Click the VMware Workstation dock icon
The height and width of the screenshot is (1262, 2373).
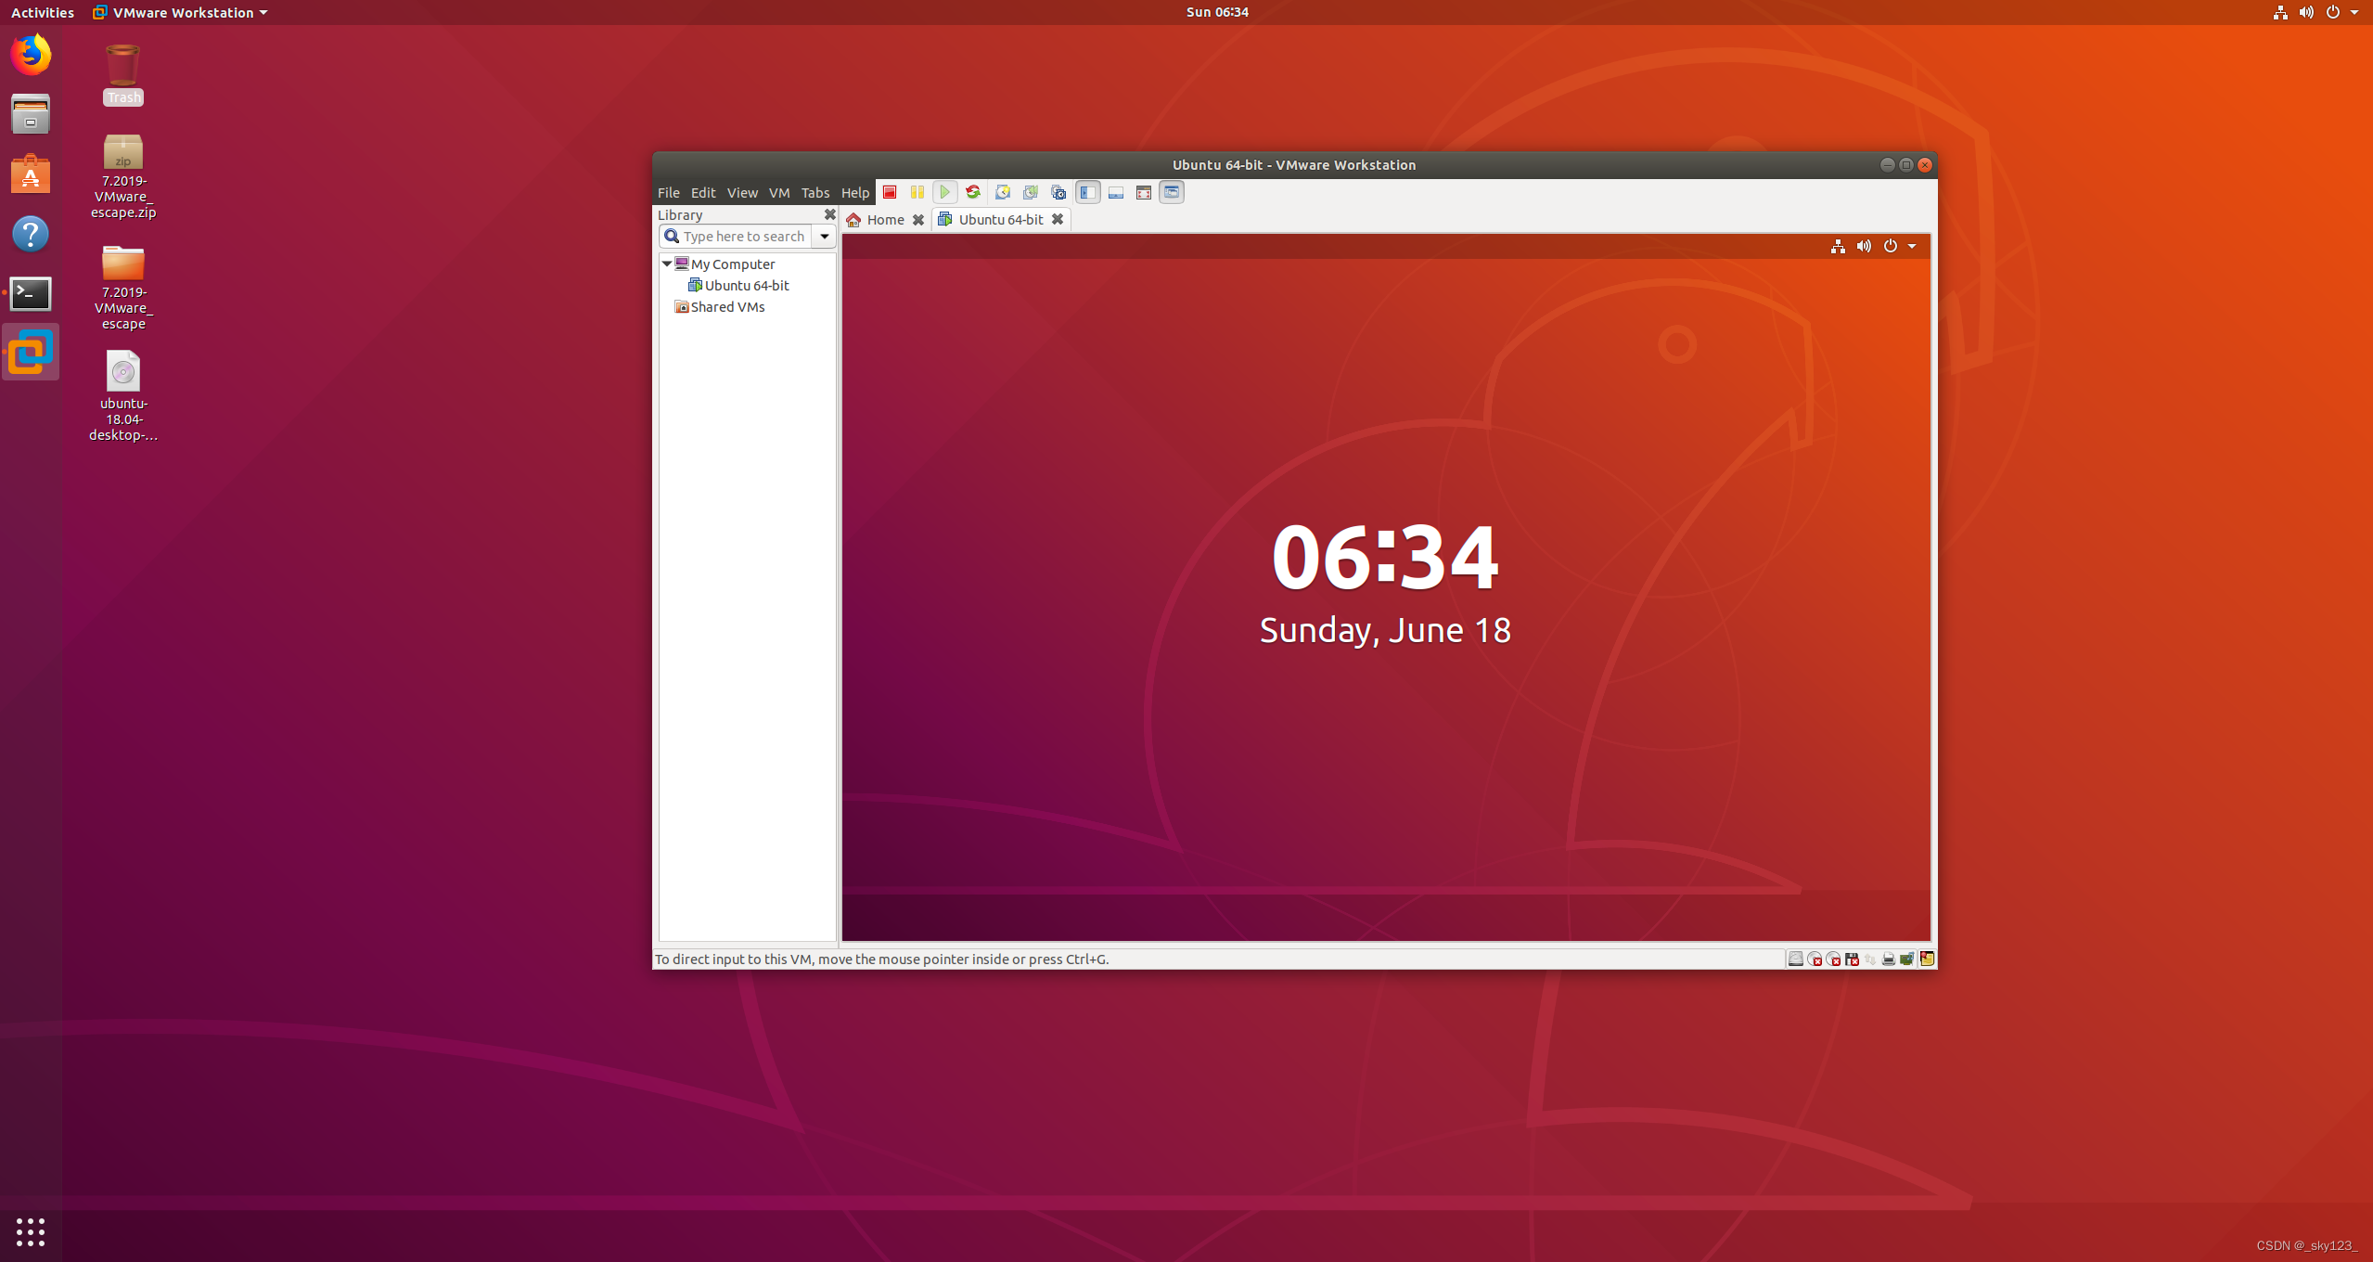tap(31, 353)
